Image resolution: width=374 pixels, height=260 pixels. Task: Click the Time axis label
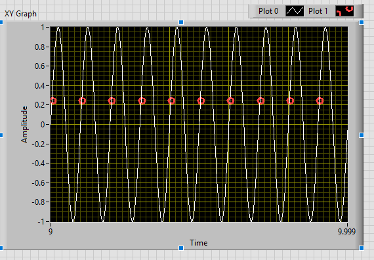pyautogui.click(x=199, y=243)
